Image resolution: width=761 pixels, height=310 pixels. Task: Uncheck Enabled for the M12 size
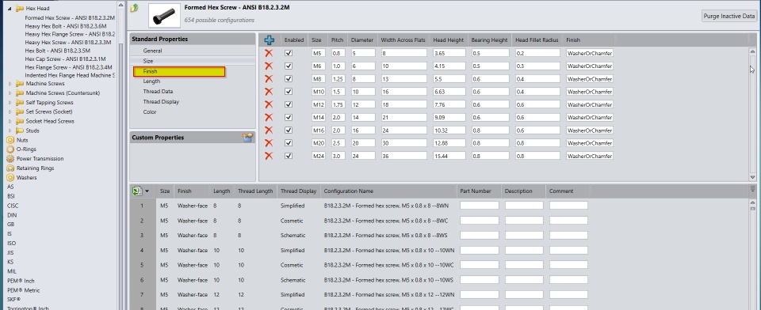pyautogui.click(x=289, y=104)
